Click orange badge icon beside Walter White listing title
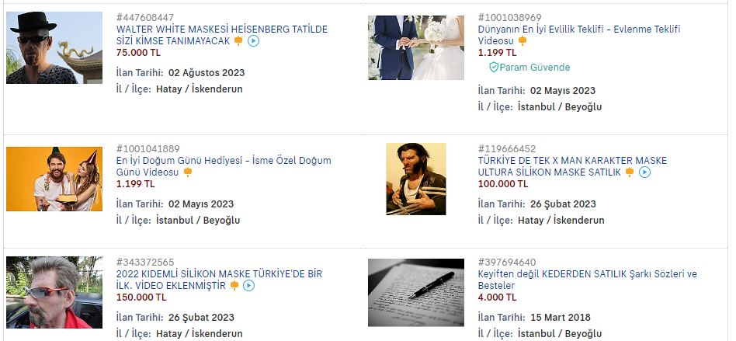Screen dimensions: 736x341 [x=238, y=41]
